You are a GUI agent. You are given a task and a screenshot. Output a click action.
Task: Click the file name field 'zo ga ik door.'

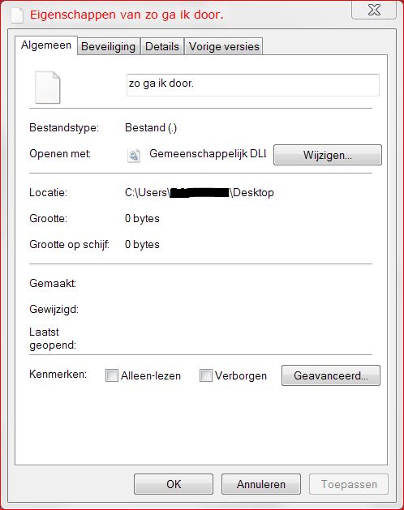click(x=252, y=85)
